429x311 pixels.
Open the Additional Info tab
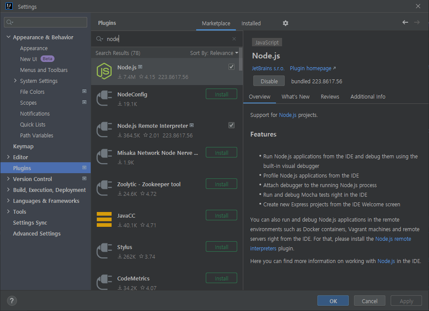point(368,97)
